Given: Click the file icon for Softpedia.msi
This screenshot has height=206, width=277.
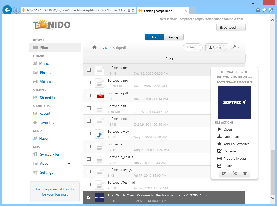Looking at the screenshot, I should pyautogui.click(x=100, y=70).
